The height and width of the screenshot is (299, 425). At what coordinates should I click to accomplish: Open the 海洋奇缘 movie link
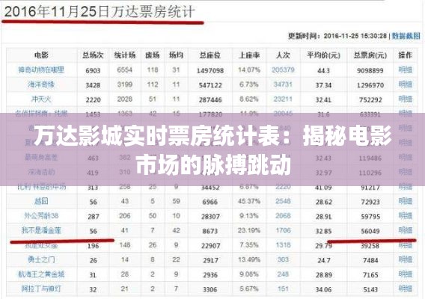[x=41, y=84]
